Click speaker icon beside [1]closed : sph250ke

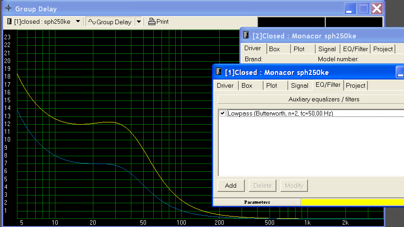[x=9, y=21]
